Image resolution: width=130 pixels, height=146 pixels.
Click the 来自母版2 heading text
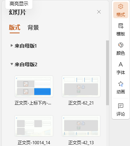(x=26, y=64)
